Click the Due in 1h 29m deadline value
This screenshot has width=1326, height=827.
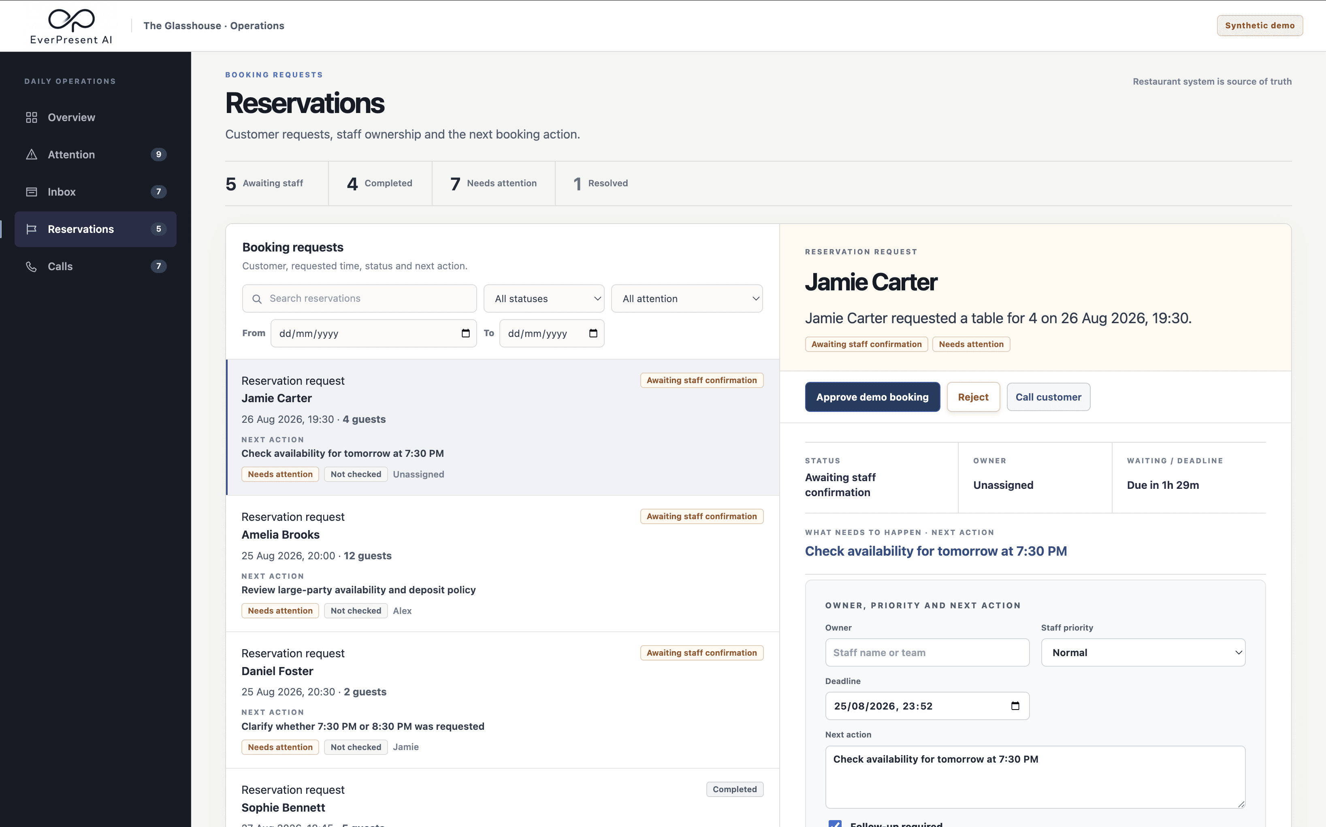click(x=1162, y=485)
